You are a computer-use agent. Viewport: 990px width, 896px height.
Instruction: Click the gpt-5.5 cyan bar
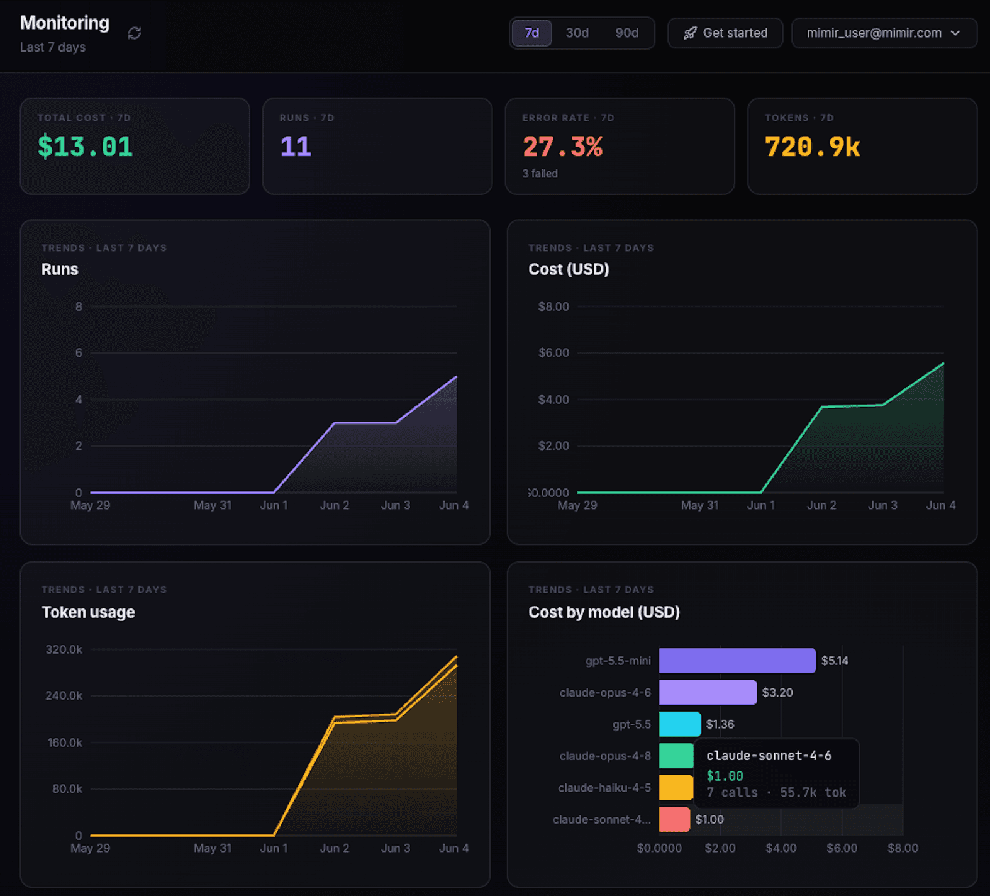(680, 724)
